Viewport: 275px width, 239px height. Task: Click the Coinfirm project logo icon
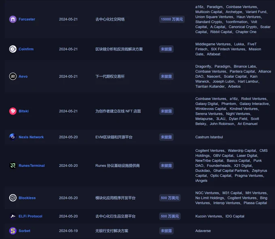13,49
